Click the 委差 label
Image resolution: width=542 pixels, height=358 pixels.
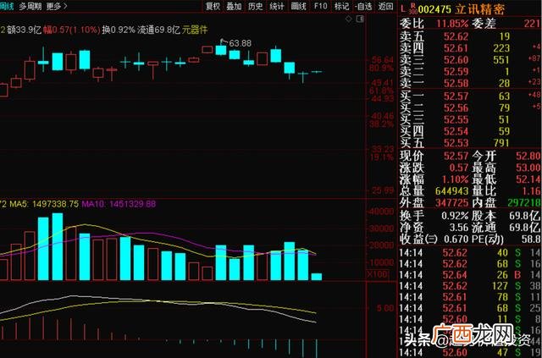[484, 24]
